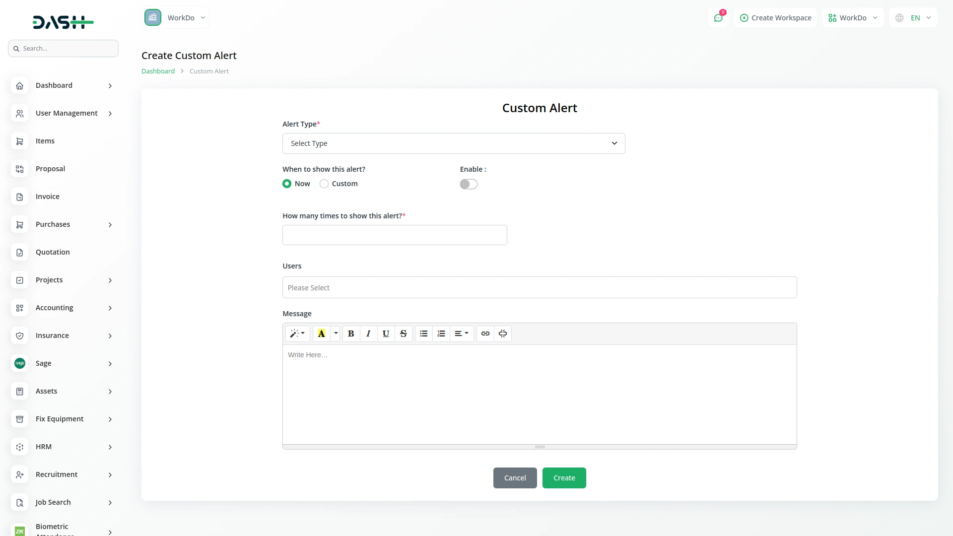Apply strikethrough formatting in the editor
The width and height of the screenshot is (953, 536).
(403, 334)
